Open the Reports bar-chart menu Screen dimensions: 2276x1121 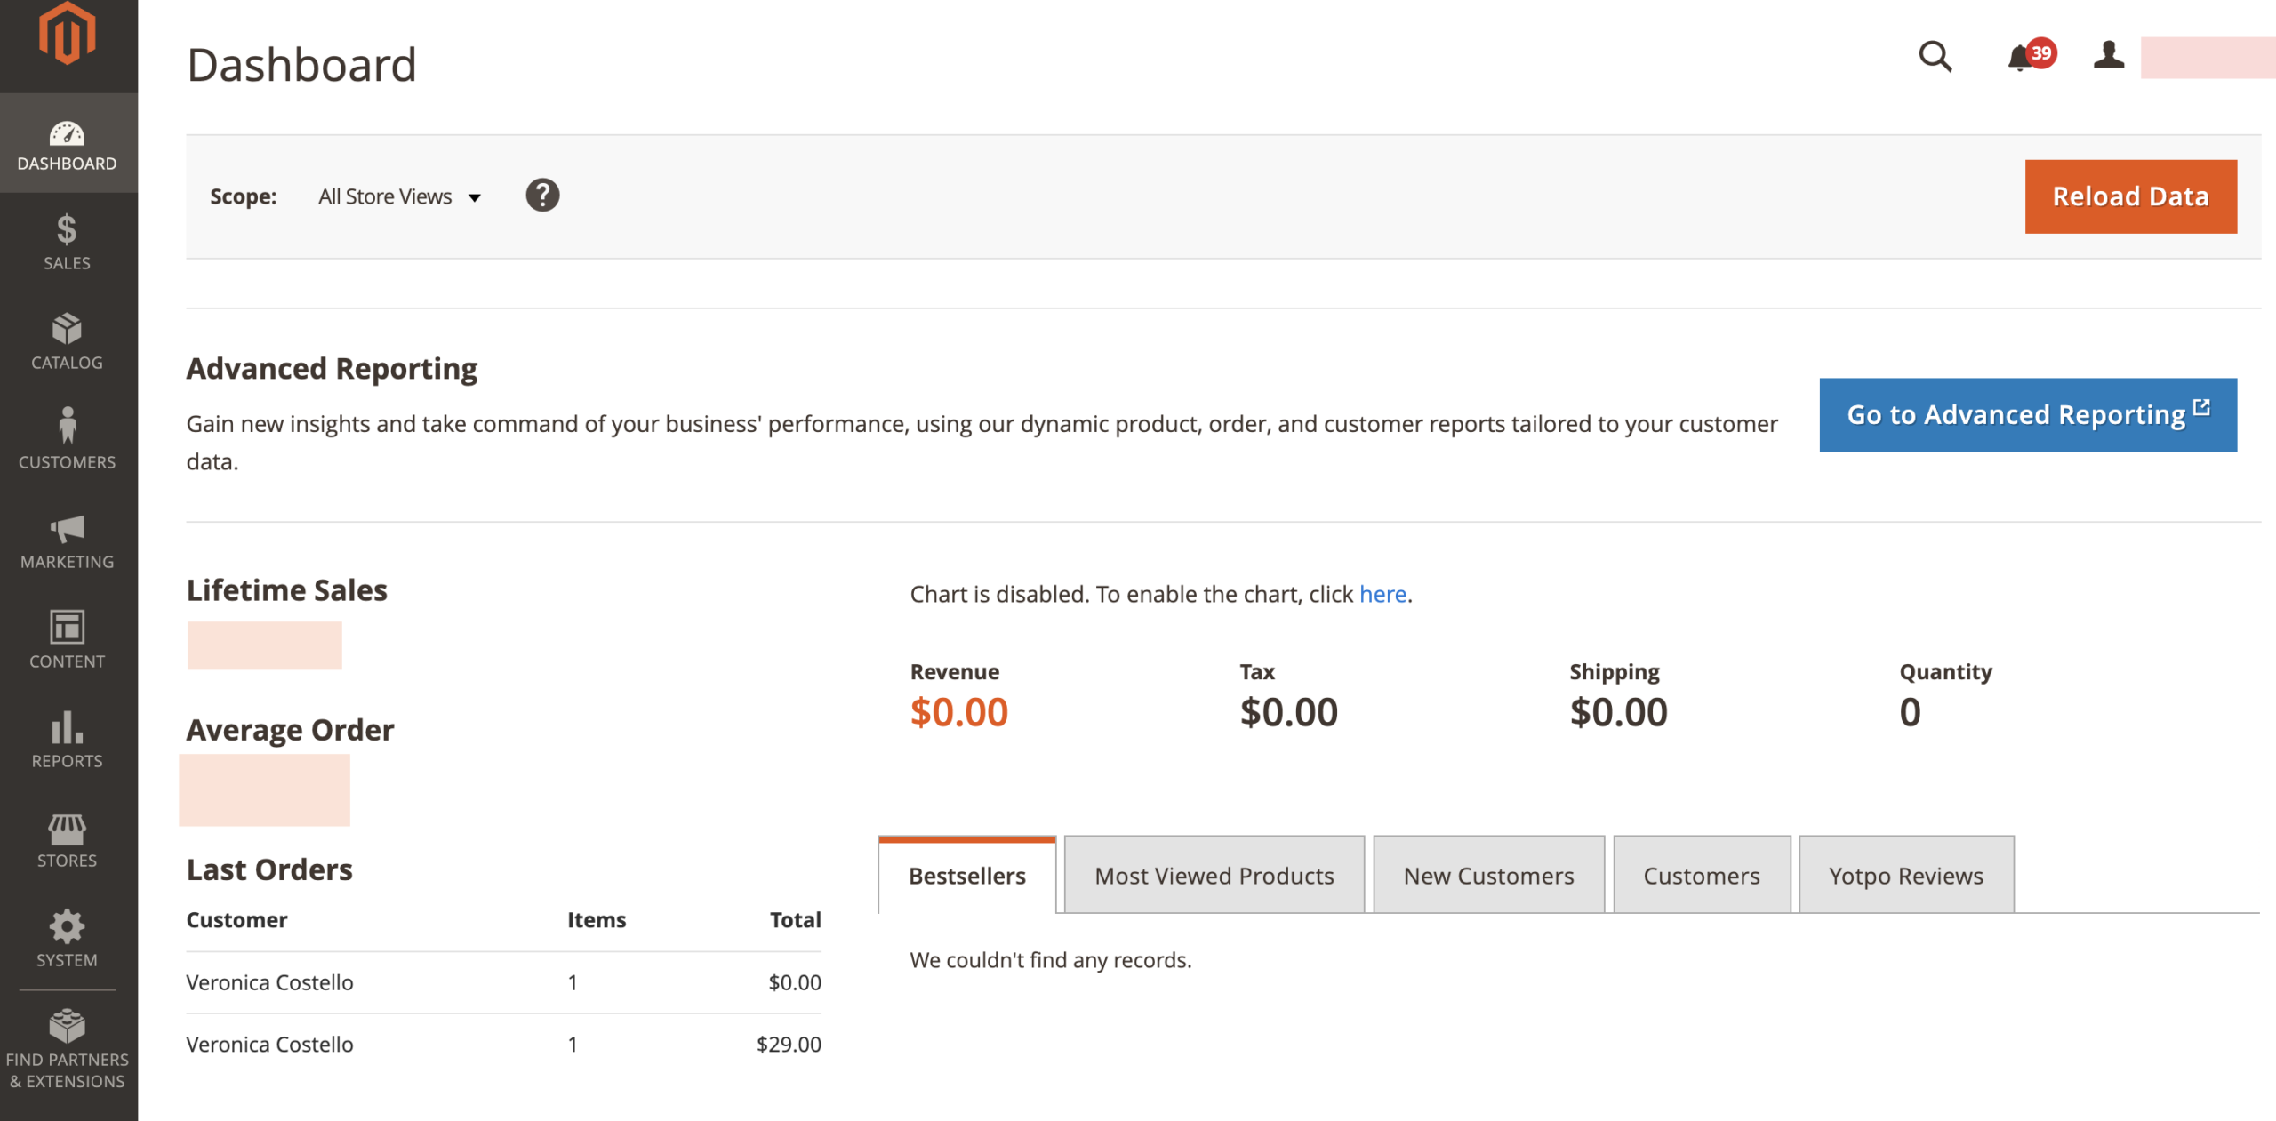click(68, 741)
